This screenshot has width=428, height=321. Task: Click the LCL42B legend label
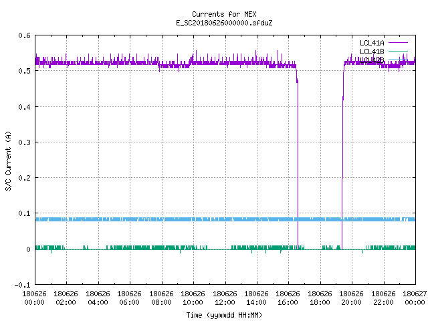click(x=372, y=60)
